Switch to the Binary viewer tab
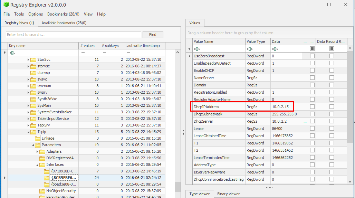Image resolution: width=355 pixels, height=198 pixels. tap(228, 194)
